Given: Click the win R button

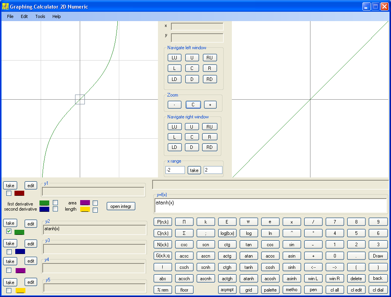Looking at the screenshot, I should [335, 279].
